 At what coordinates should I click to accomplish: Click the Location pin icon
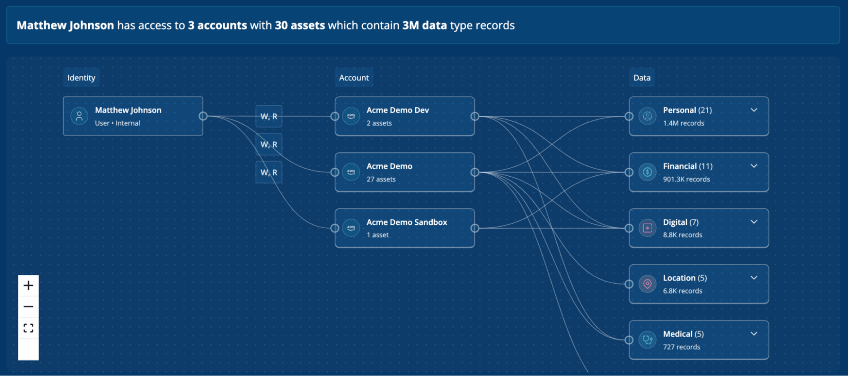click(x=647, y=284)
